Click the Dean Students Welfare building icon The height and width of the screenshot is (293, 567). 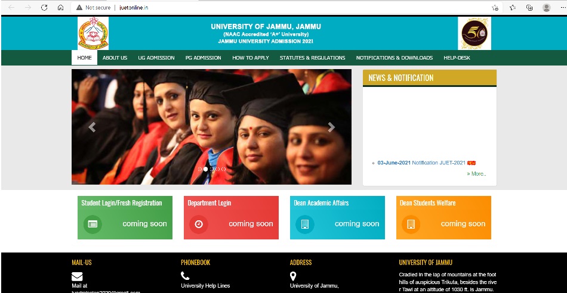411,224
